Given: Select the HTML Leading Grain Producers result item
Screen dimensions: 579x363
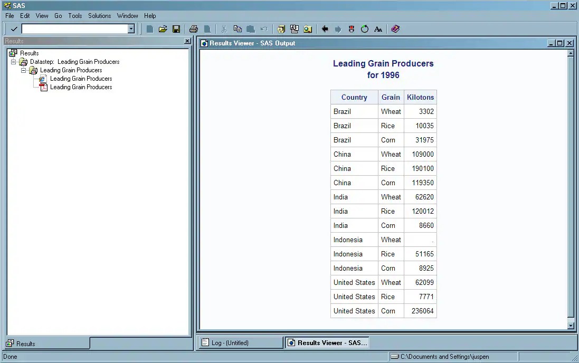Looking at the screenshot, I should tap(81, 78).
